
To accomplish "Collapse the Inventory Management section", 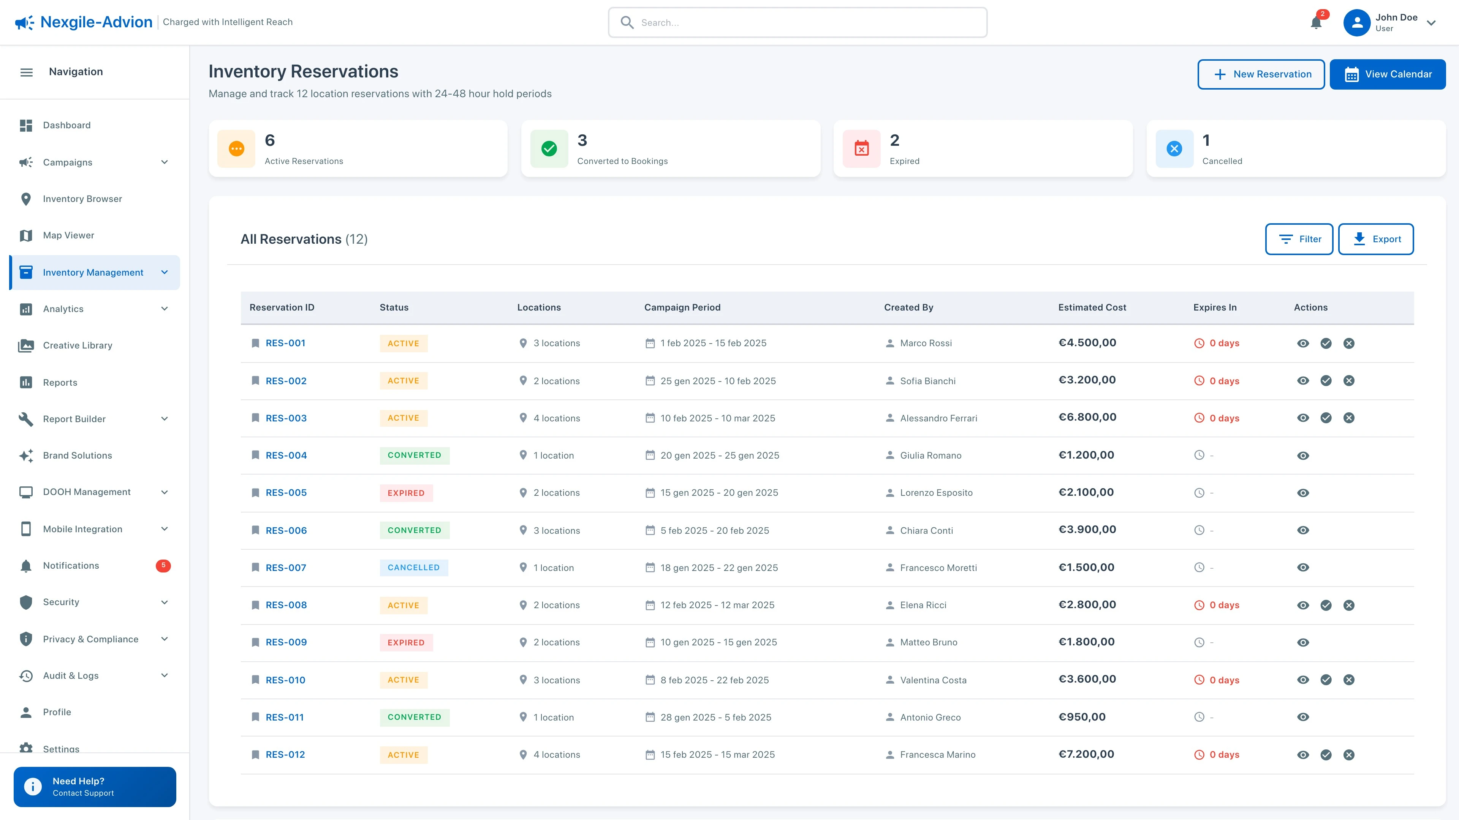I will [164, 272].
